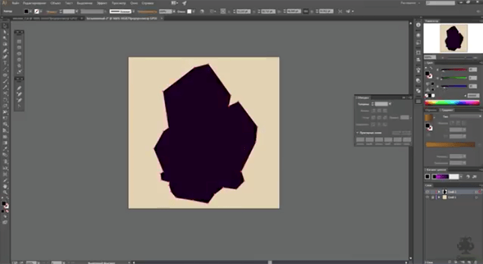This screenshot has height=264, width=483.
Task: Open the top info icon in panel dock
Action: tap(419, 25)
